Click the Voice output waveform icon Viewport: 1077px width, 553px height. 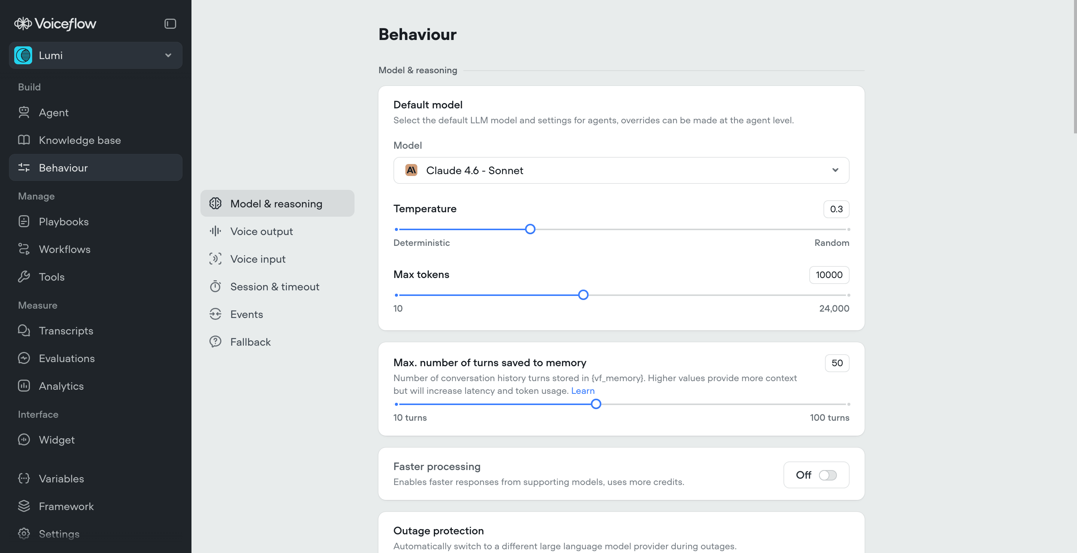click(x=215, y=231)
